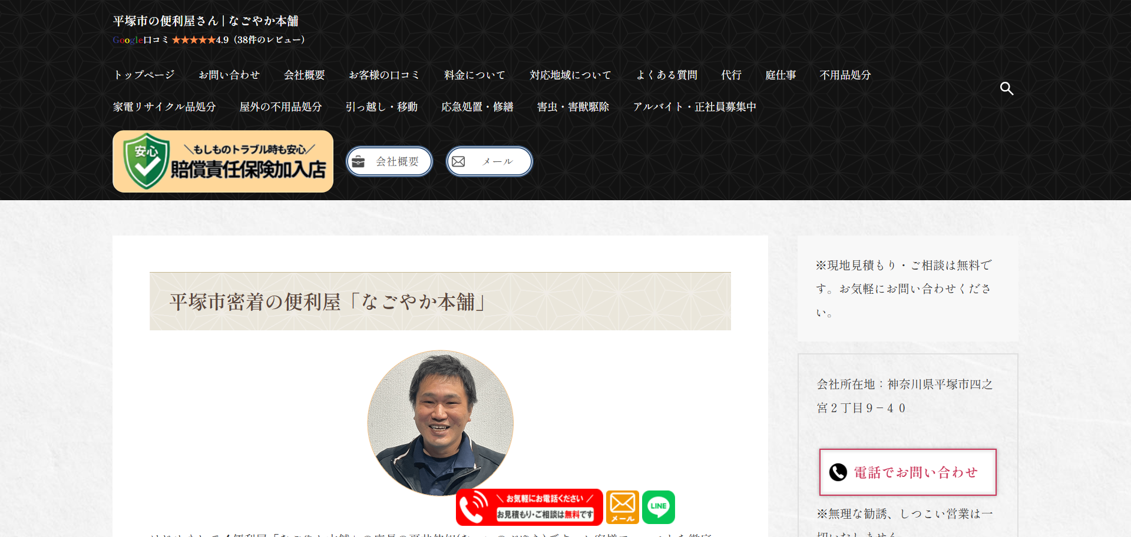The image size is (1131, 537).
Task: Select 庭仕事 in navigation
Action: coord(781,75)
